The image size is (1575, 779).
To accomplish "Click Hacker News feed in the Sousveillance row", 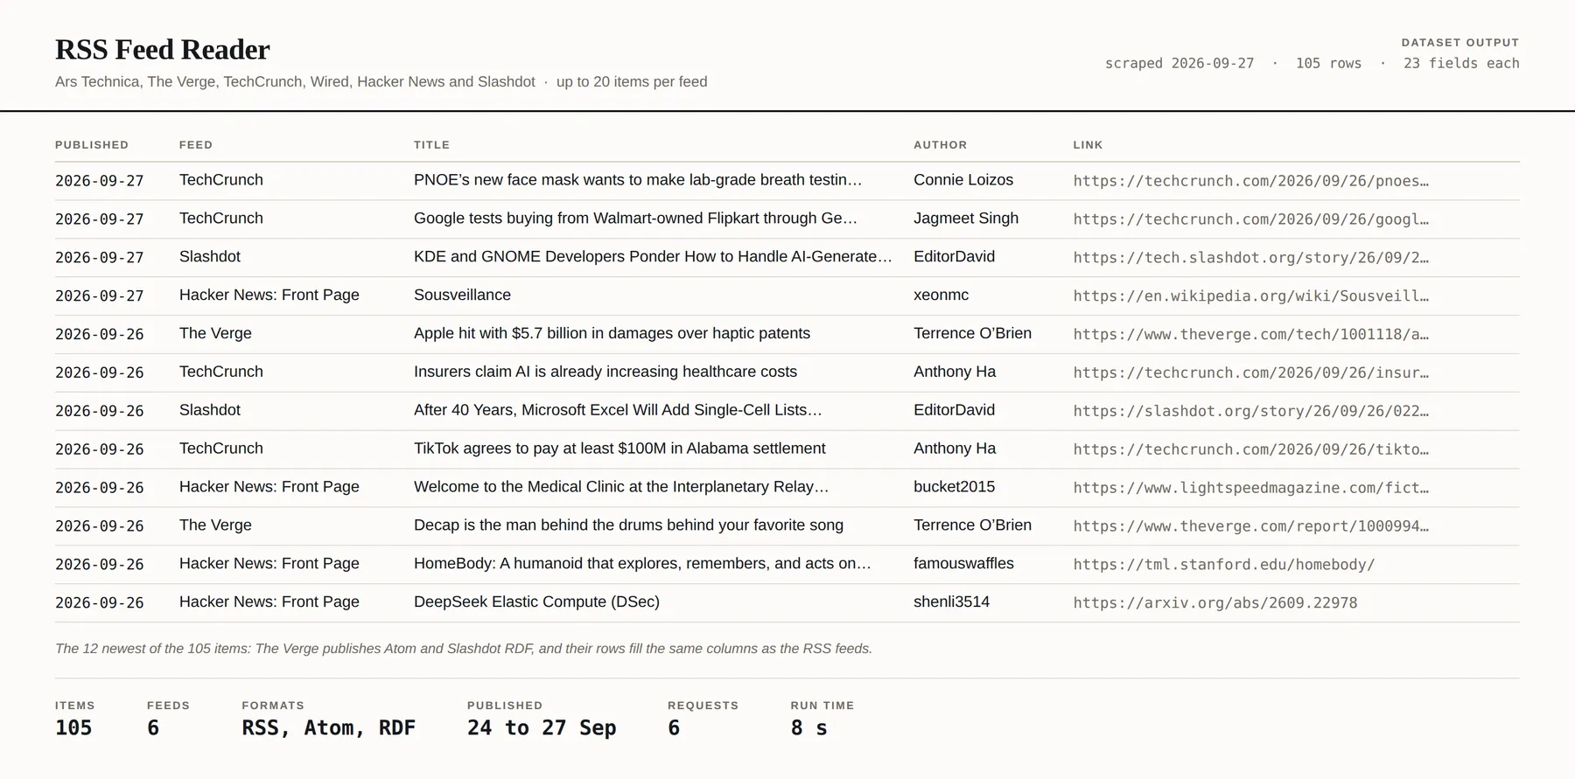I will pyautogui.click(x=269, y=296).
